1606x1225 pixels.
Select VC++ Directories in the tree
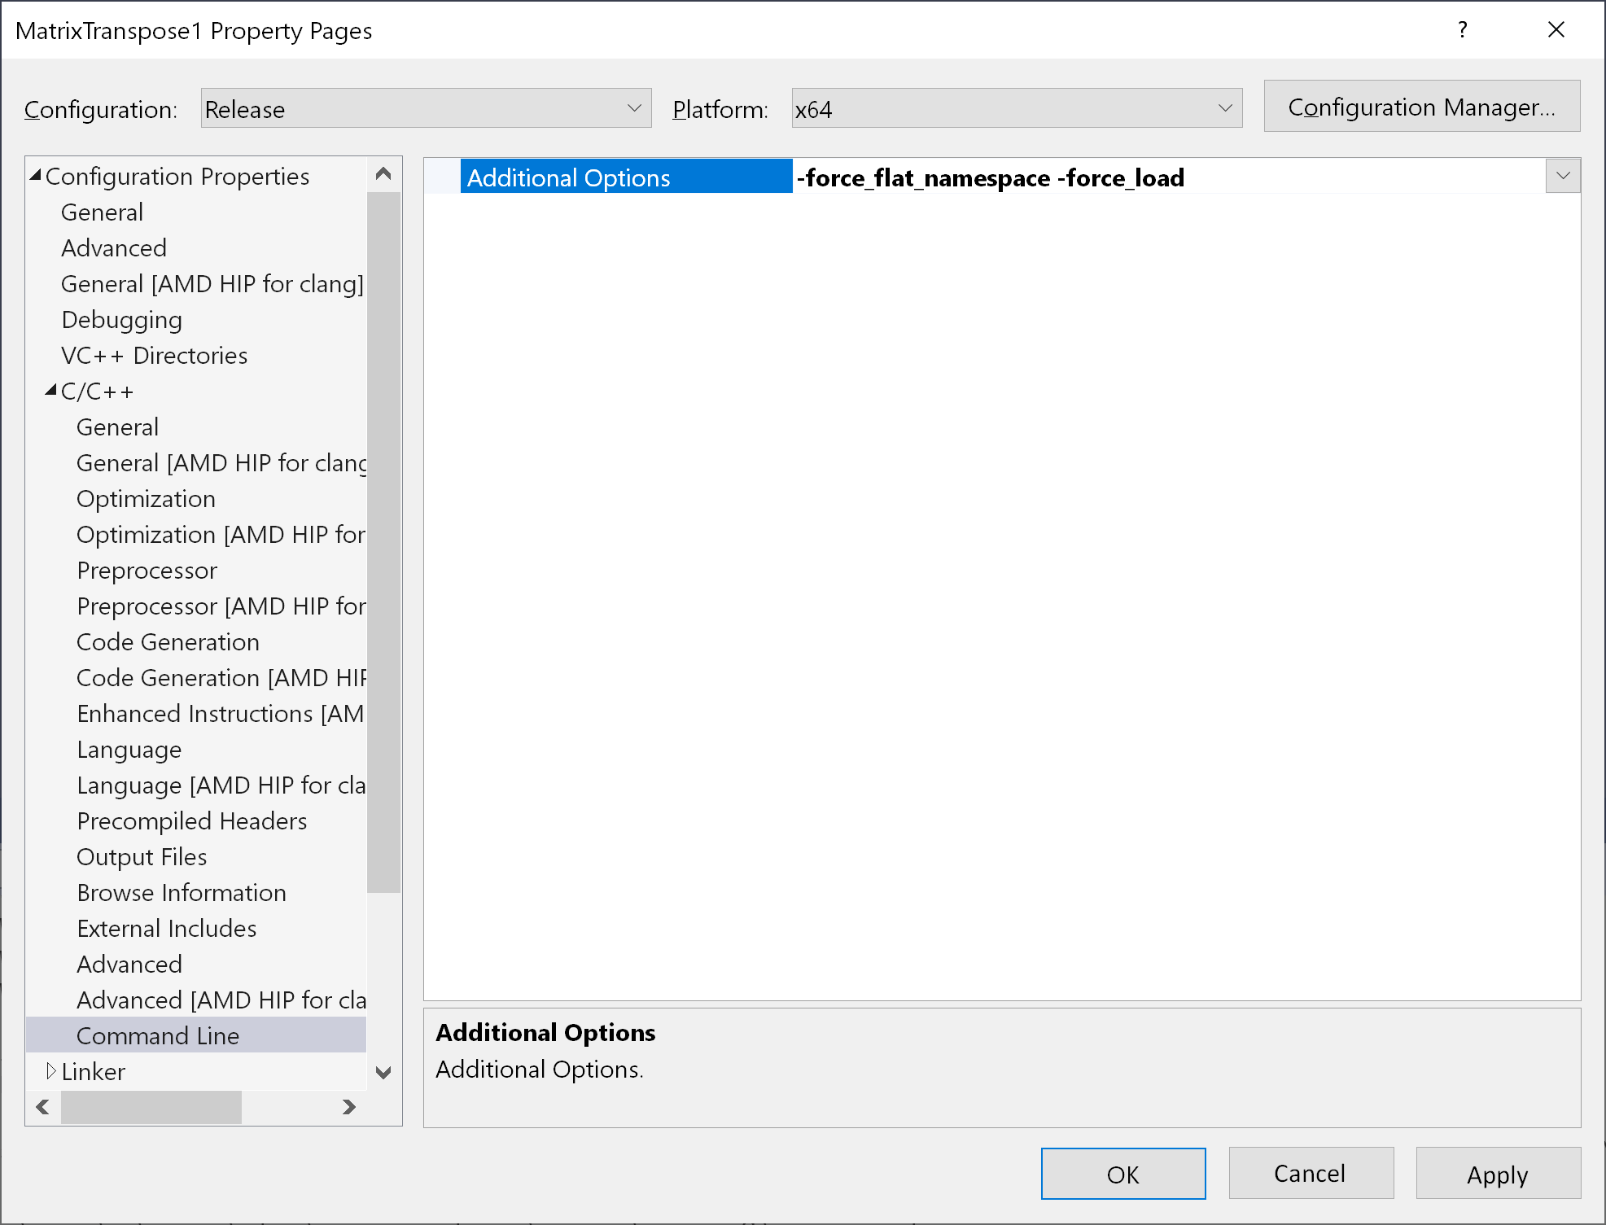(x=154, y=356)
